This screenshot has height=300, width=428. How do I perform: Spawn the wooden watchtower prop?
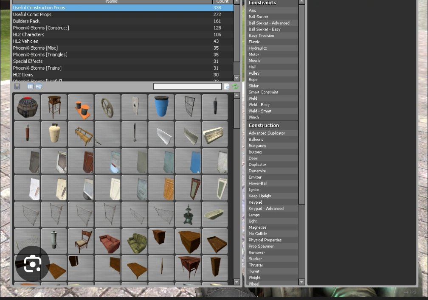[54, 107]
